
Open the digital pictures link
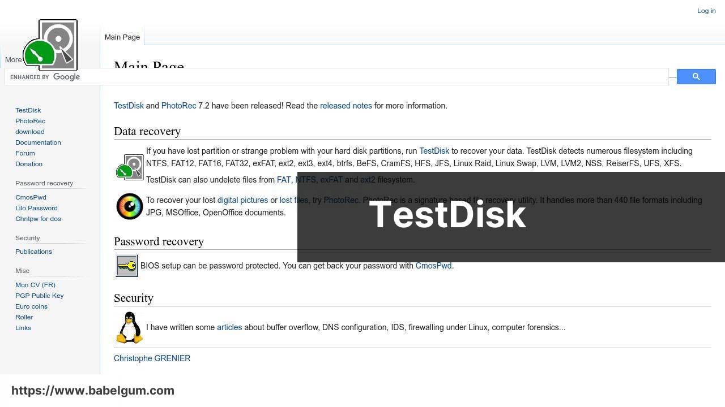(x=242, y=200)
